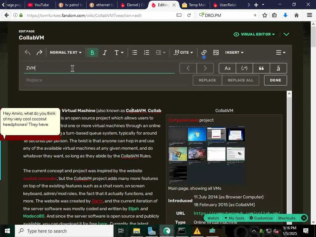Click Customize in the bottom toolbar
316x237 pixels.
(x=261, y=218)
